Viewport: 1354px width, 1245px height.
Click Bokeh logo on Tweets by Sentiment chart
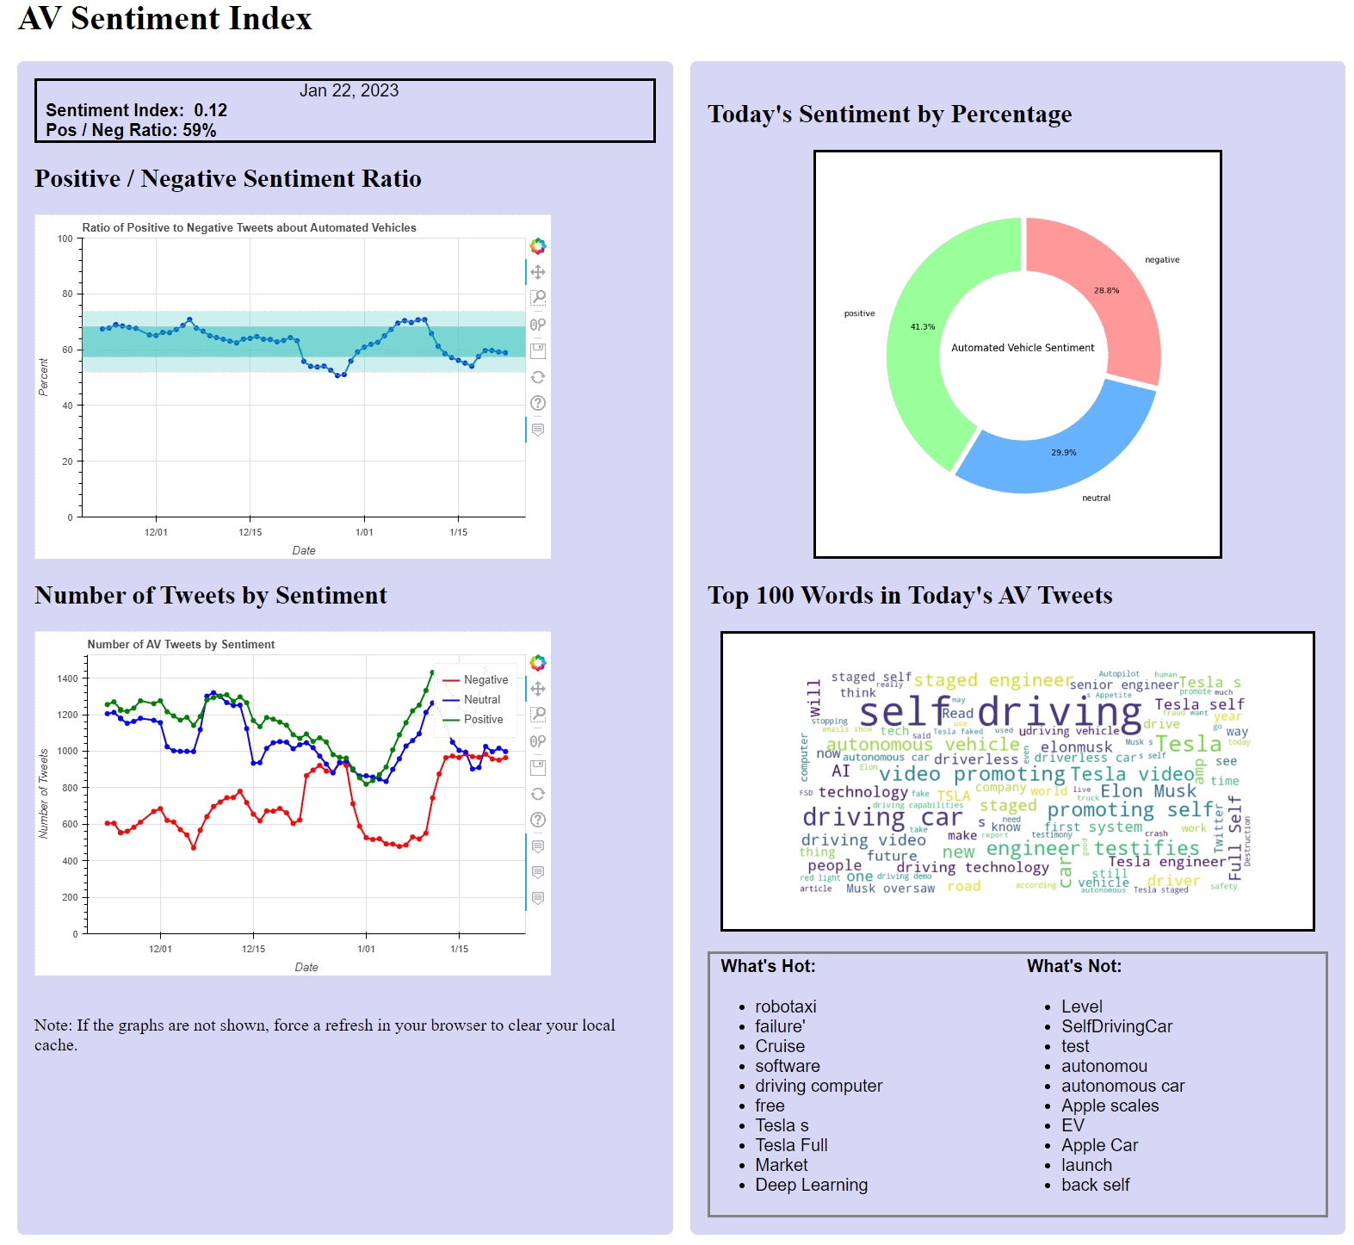click(538, 663)
